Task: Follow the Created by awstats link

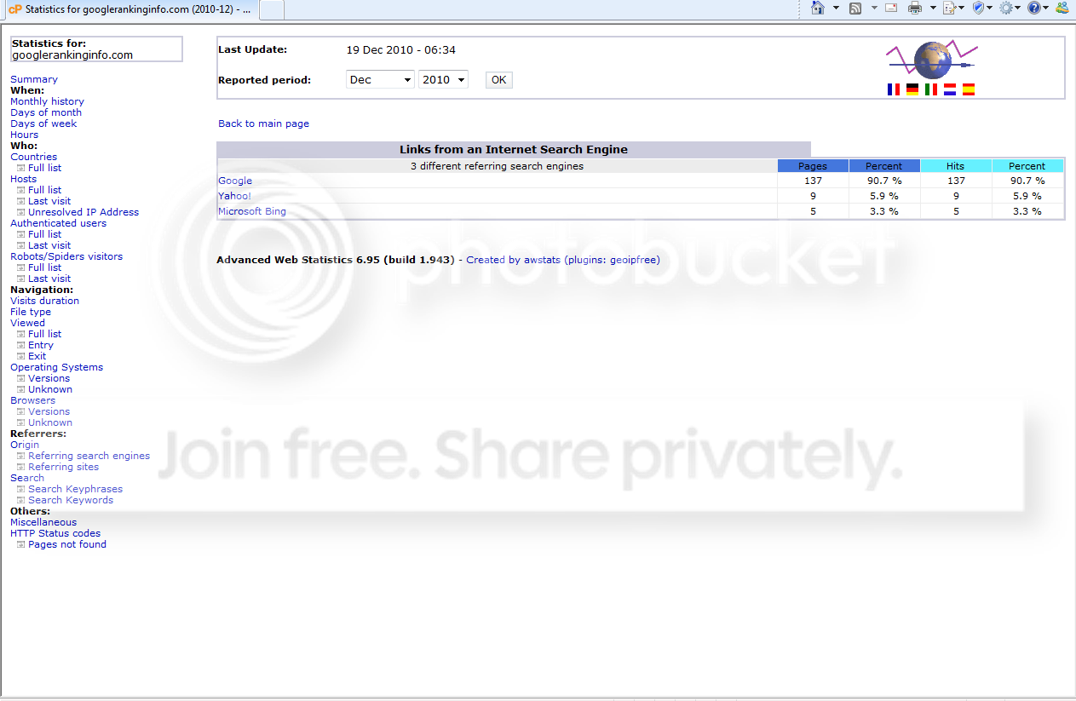Action: [513, 260]
